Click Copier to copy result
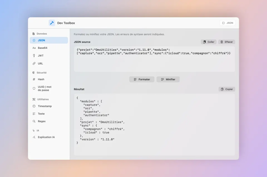 tap(227, 89)
